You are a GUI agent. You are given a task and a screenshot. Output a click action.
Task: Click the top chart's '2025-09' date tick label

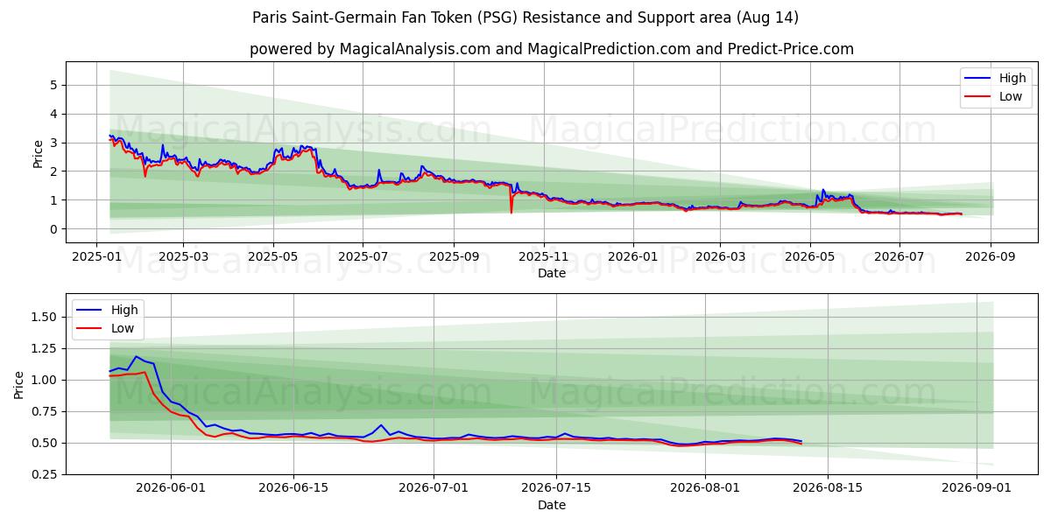[x=454, y=257]
